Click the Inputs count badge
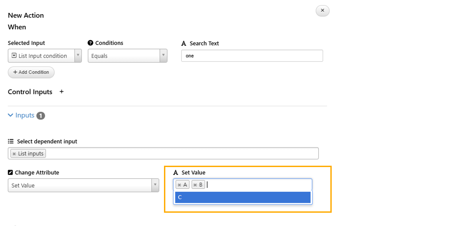 [41, 116]
